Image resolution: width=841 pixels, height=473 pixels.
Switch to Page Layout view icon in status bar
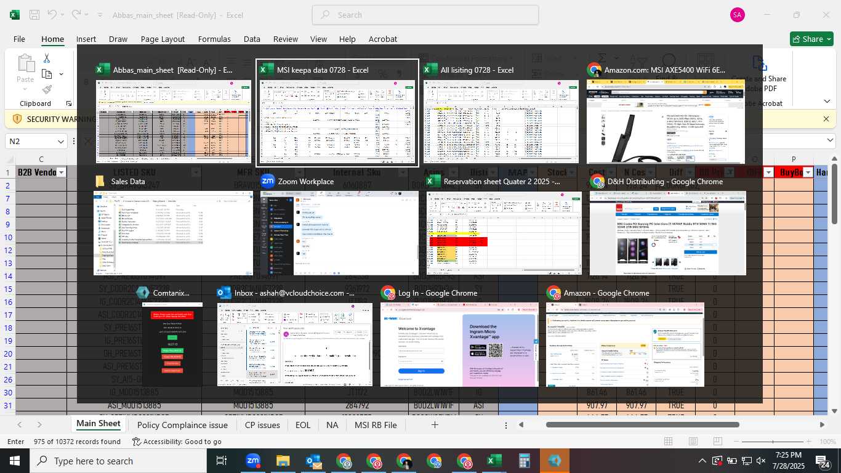(x=693, y=442)
